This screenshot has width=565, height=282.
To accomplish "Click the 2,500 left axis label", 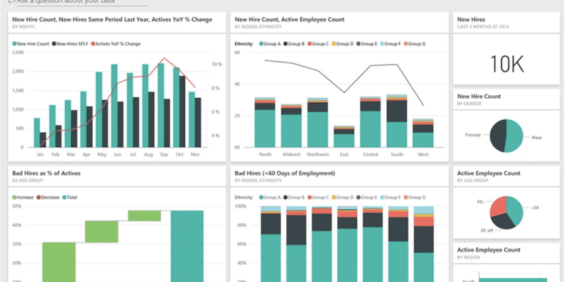I will click(x=18, y=53).
